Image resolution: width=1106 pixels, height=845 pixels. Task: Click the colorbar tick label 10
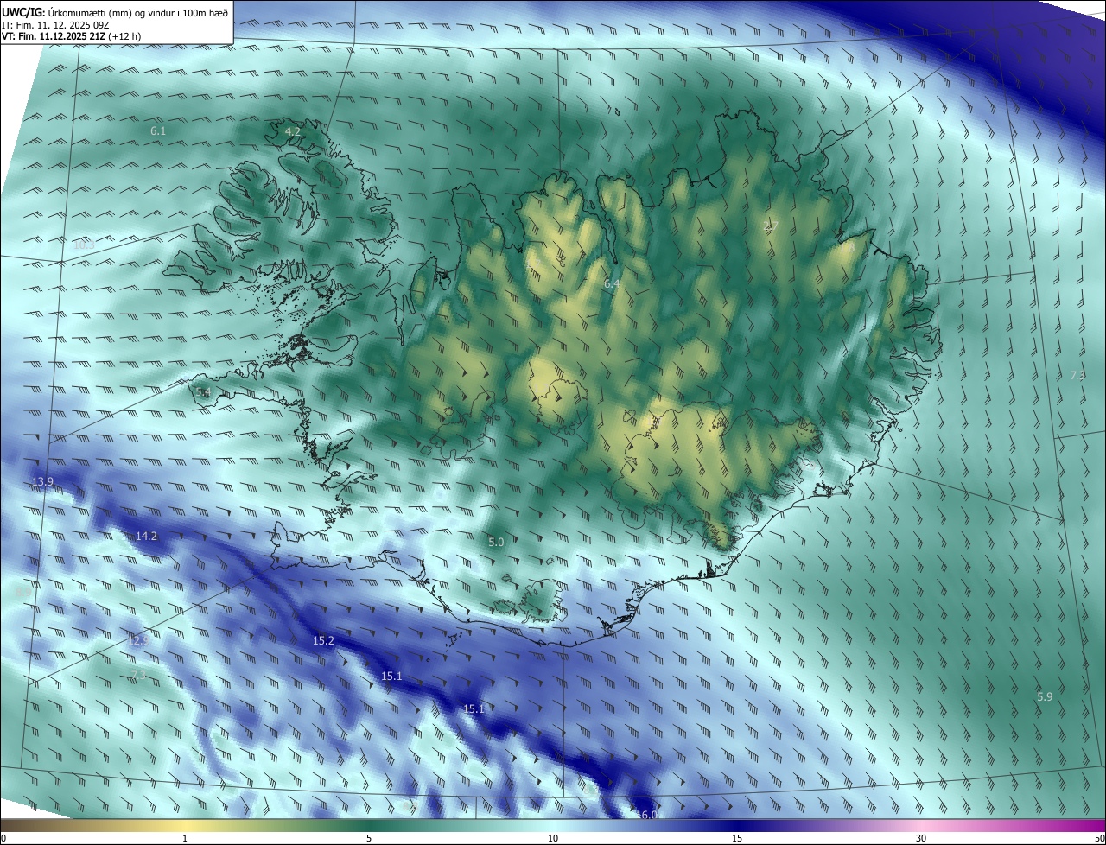coord(553,839)
